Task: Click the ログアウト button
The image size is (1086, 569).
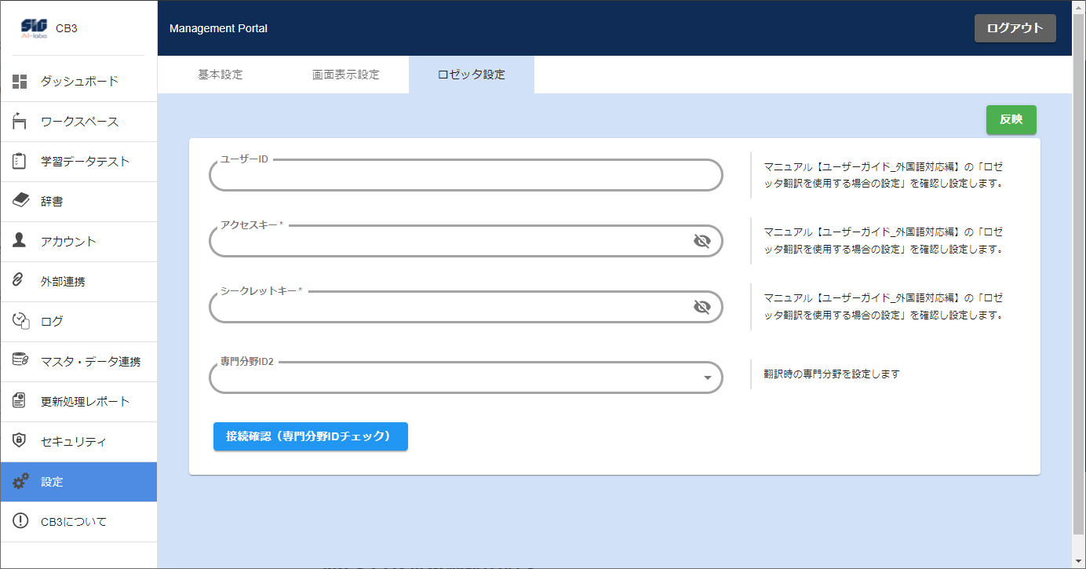Action: [1015, 28]
